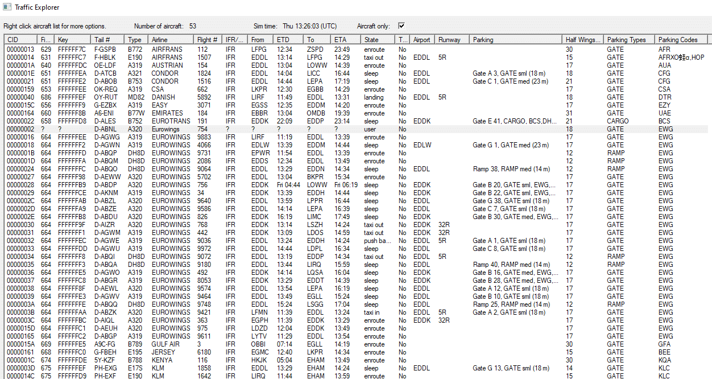Click the Parking Types column header
The image size is (712, 379).
point(628,40)
